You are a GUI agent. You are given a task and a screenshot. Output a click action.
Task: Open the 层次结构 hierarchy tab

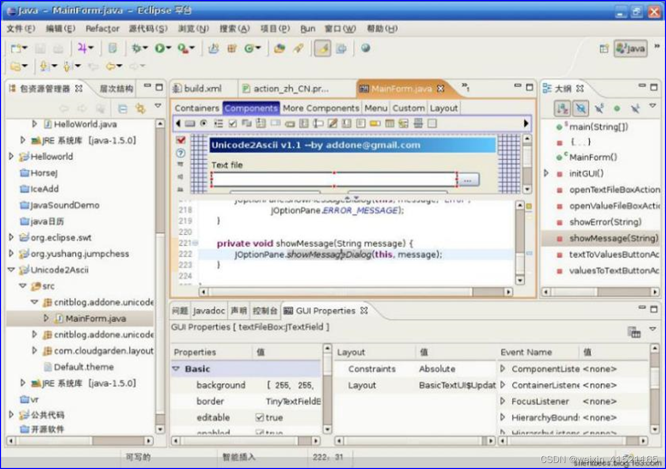(116, 89)
